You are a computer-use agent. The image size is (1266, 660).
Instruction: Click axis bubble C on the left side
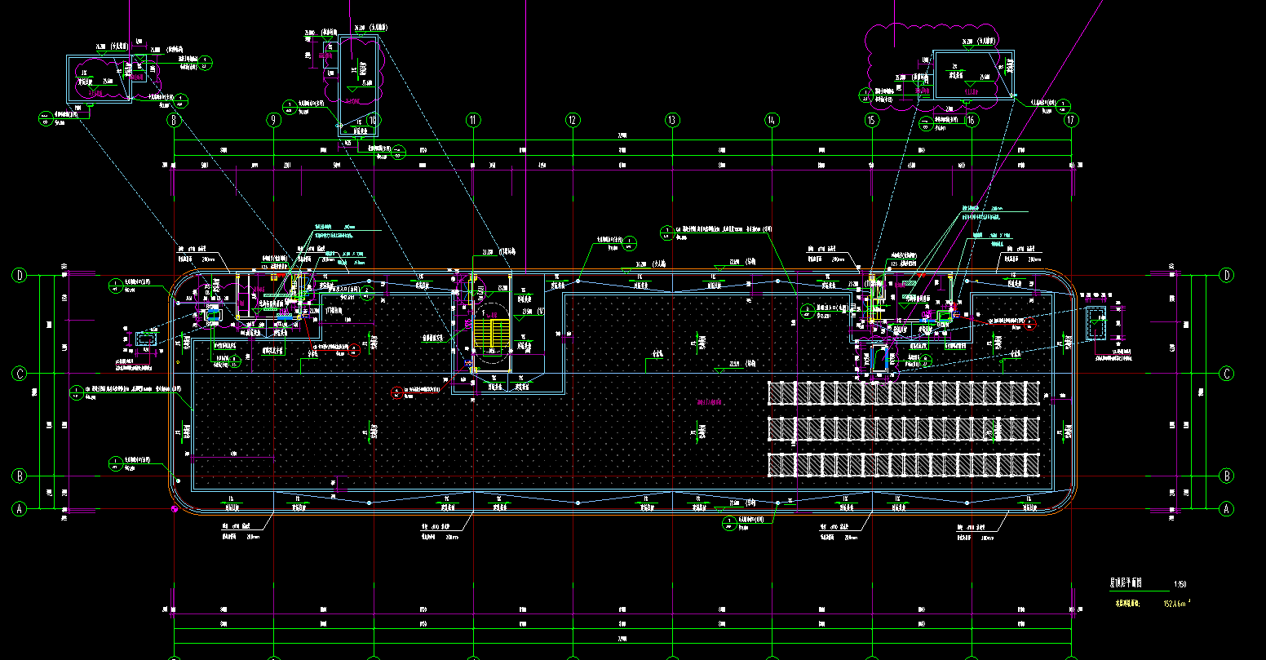point(20,374)
